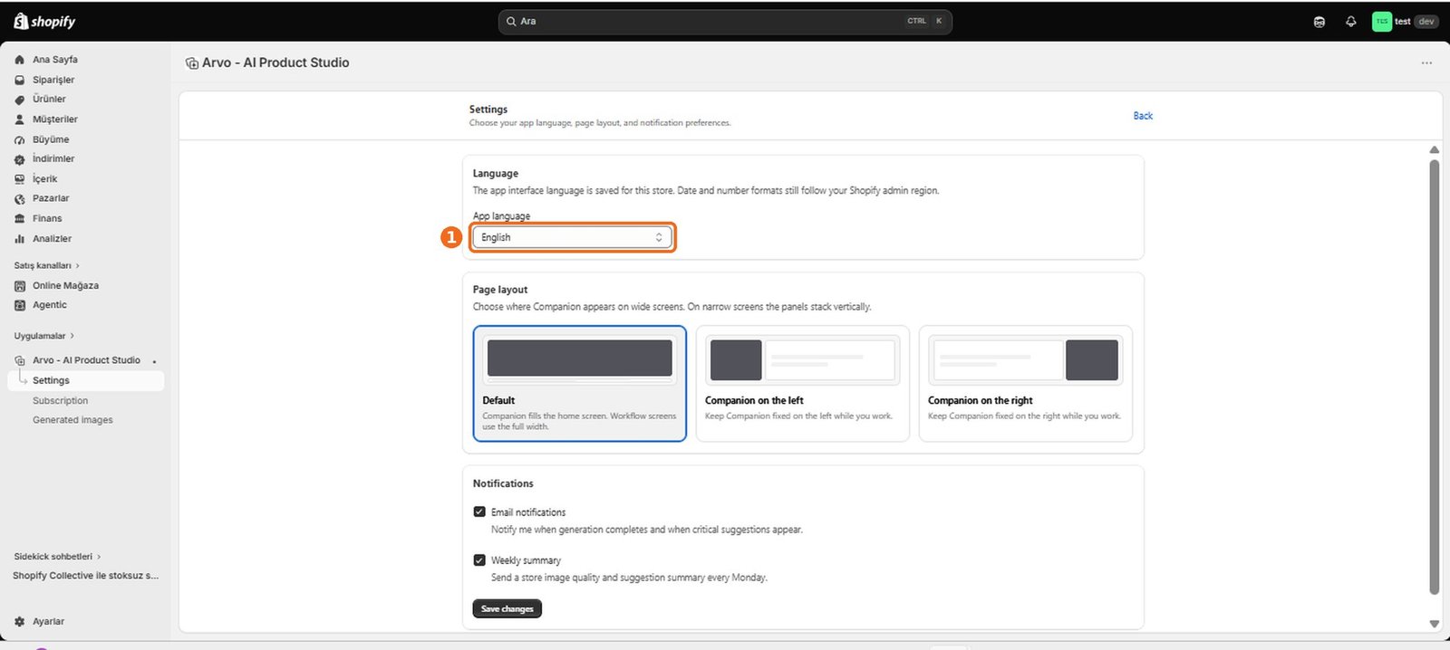Select the Default page layout
This screenshot has height=650, width=1450.
coord(580,384)
